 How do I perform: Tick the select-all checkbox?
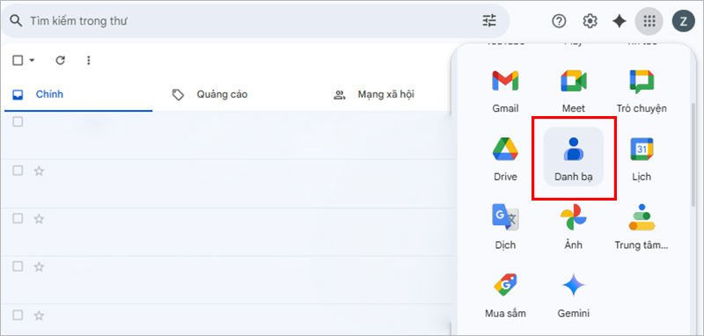18,60
